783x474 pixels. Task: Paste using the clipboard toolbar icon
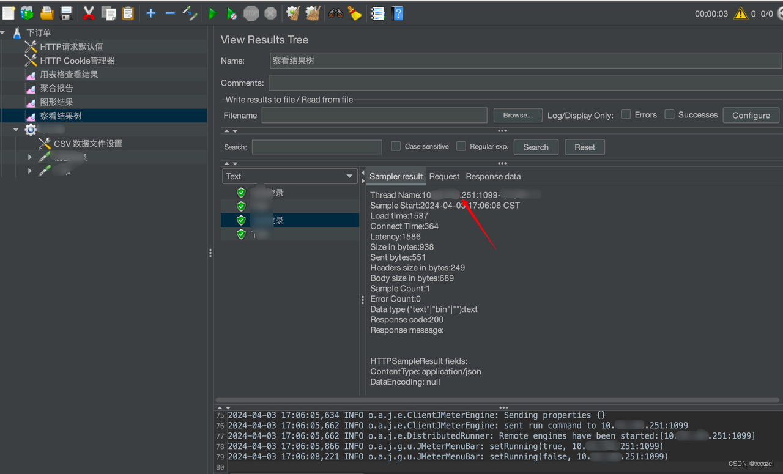pos(128,13)
